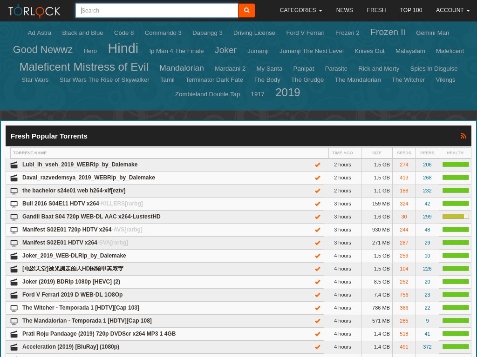Click TV icon beside Bull 2016 S04E11

coord(14,204)
